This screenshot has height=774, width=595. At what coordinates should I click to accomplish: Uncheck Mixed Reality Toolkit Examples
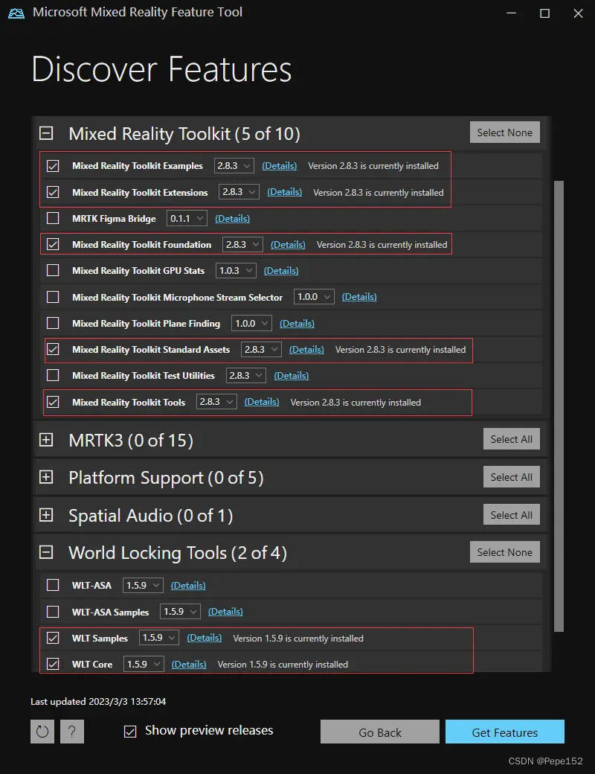[52, 165]
